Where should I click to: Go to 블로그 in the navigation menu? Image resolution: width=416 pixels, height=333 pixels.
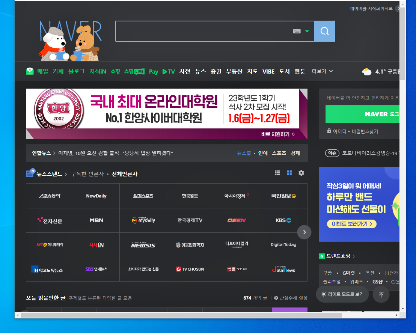(x=77, y=71)
